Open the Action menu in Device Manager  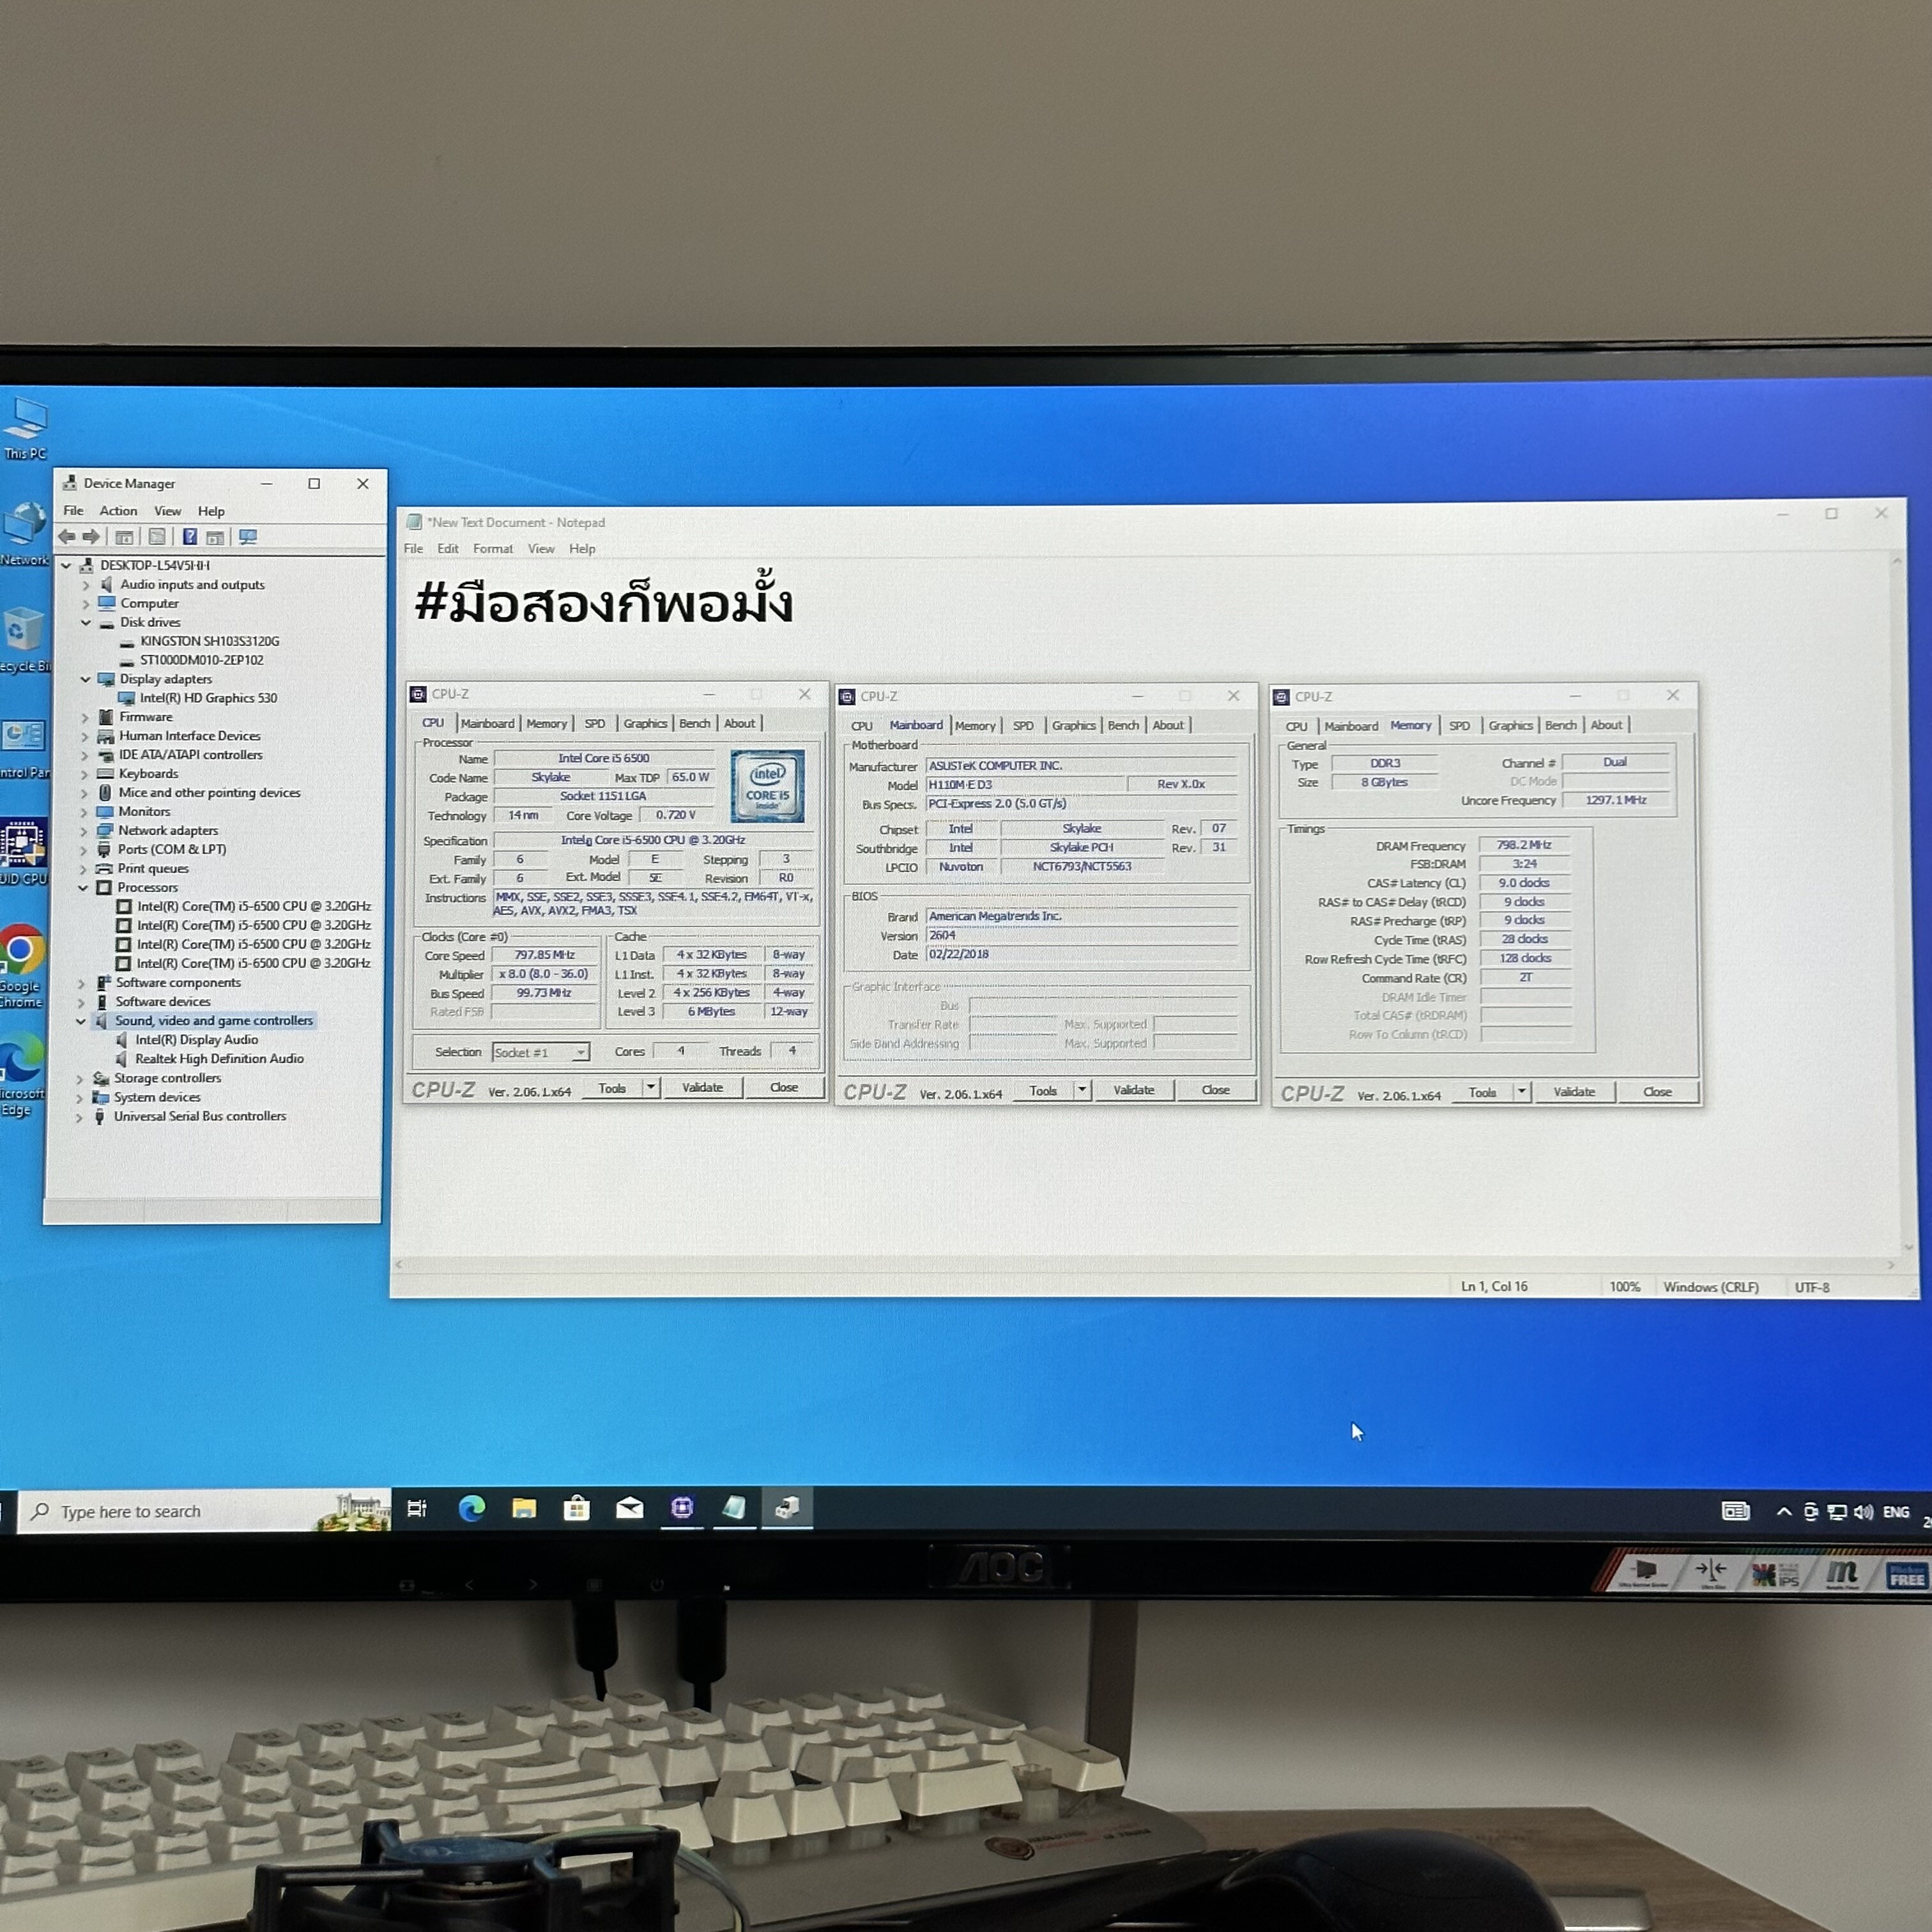118,511
